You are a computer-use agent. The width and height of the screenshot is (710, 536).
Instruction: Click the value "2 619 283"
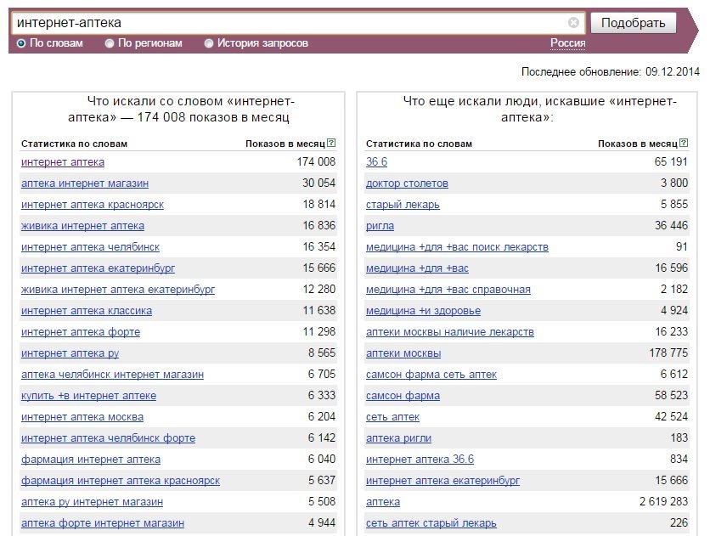click(663, 501)
